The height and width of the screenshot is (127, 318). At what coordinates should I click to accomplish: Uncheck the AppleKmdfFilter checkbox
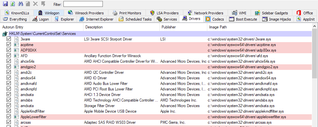(9, 111)
